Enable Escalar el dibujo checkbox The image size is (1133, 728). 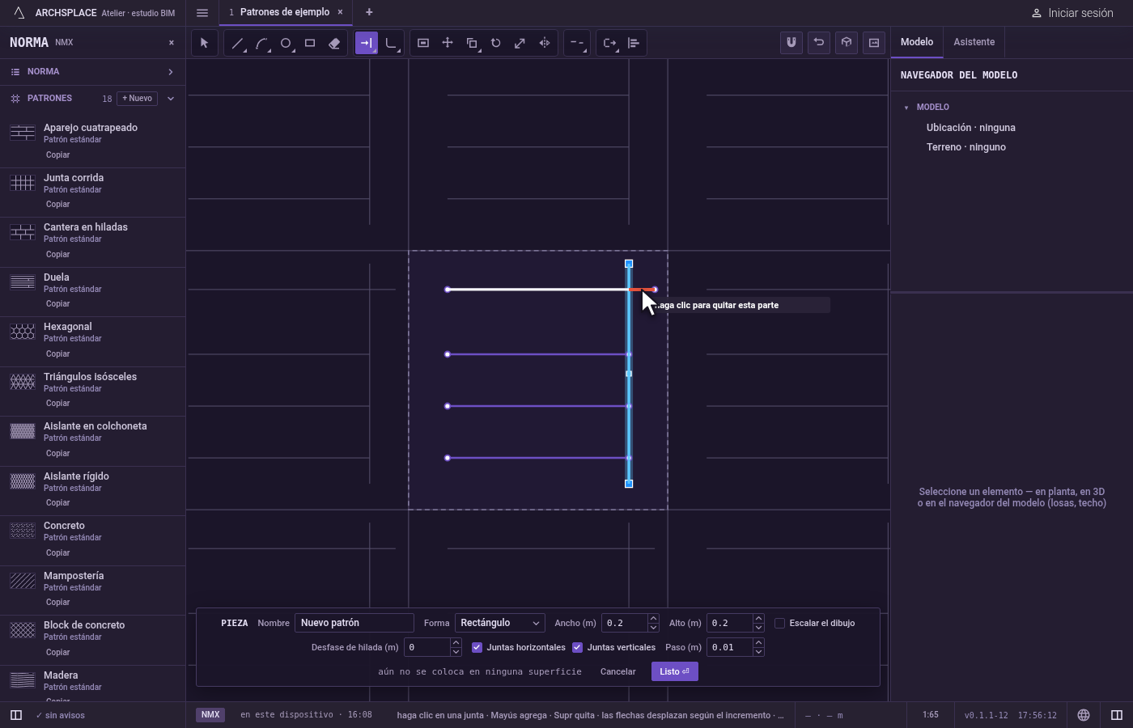point(779,623)
